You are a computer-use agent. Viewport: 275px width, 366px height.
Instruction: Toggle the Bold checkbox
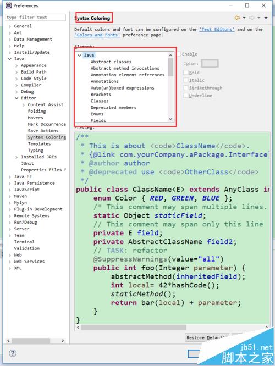pyautogui.click(x=186, y=73)
